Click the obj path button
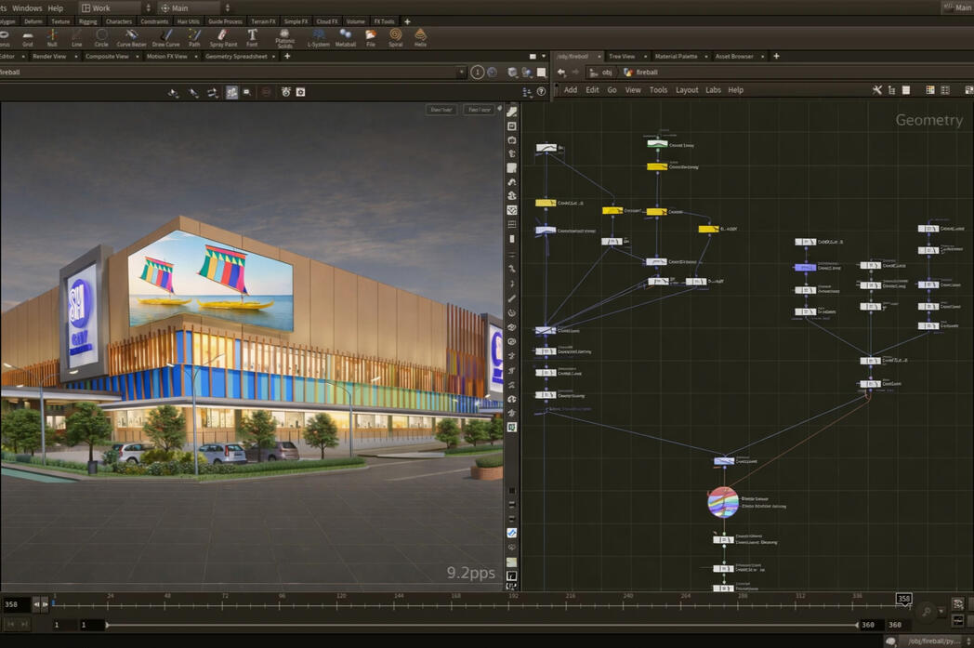 pyautogui.click(x=601, y=73)
